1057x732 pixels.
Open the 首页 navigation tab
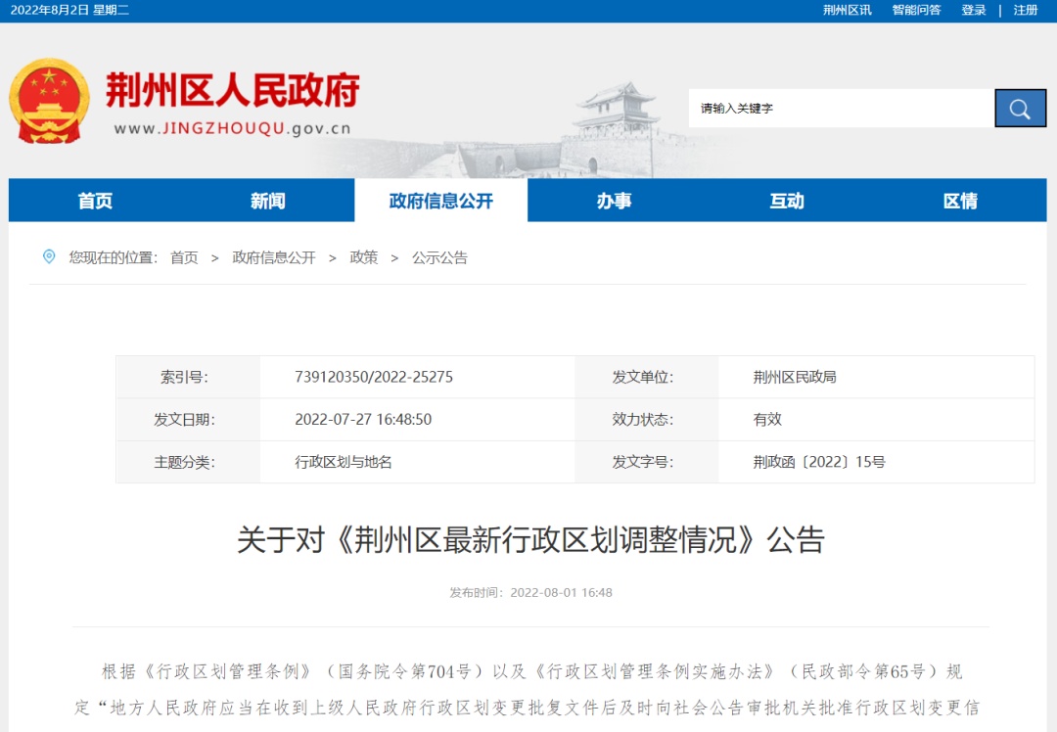coord(95,201)
